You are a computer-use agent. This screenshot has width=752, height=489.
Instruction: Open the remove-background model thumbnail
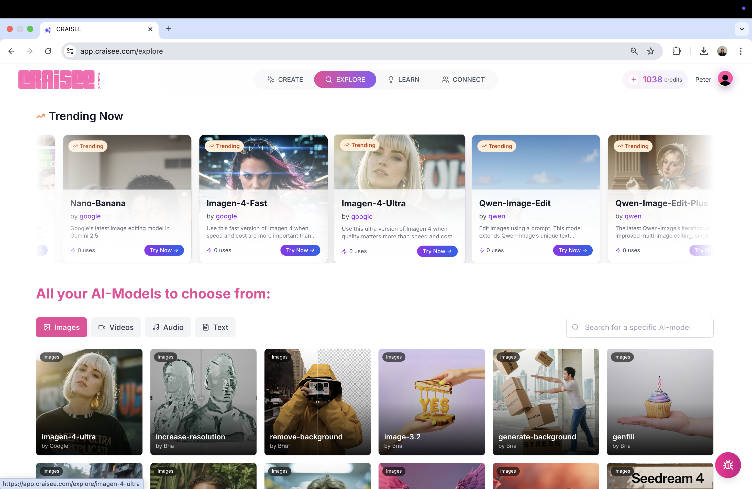317,402
